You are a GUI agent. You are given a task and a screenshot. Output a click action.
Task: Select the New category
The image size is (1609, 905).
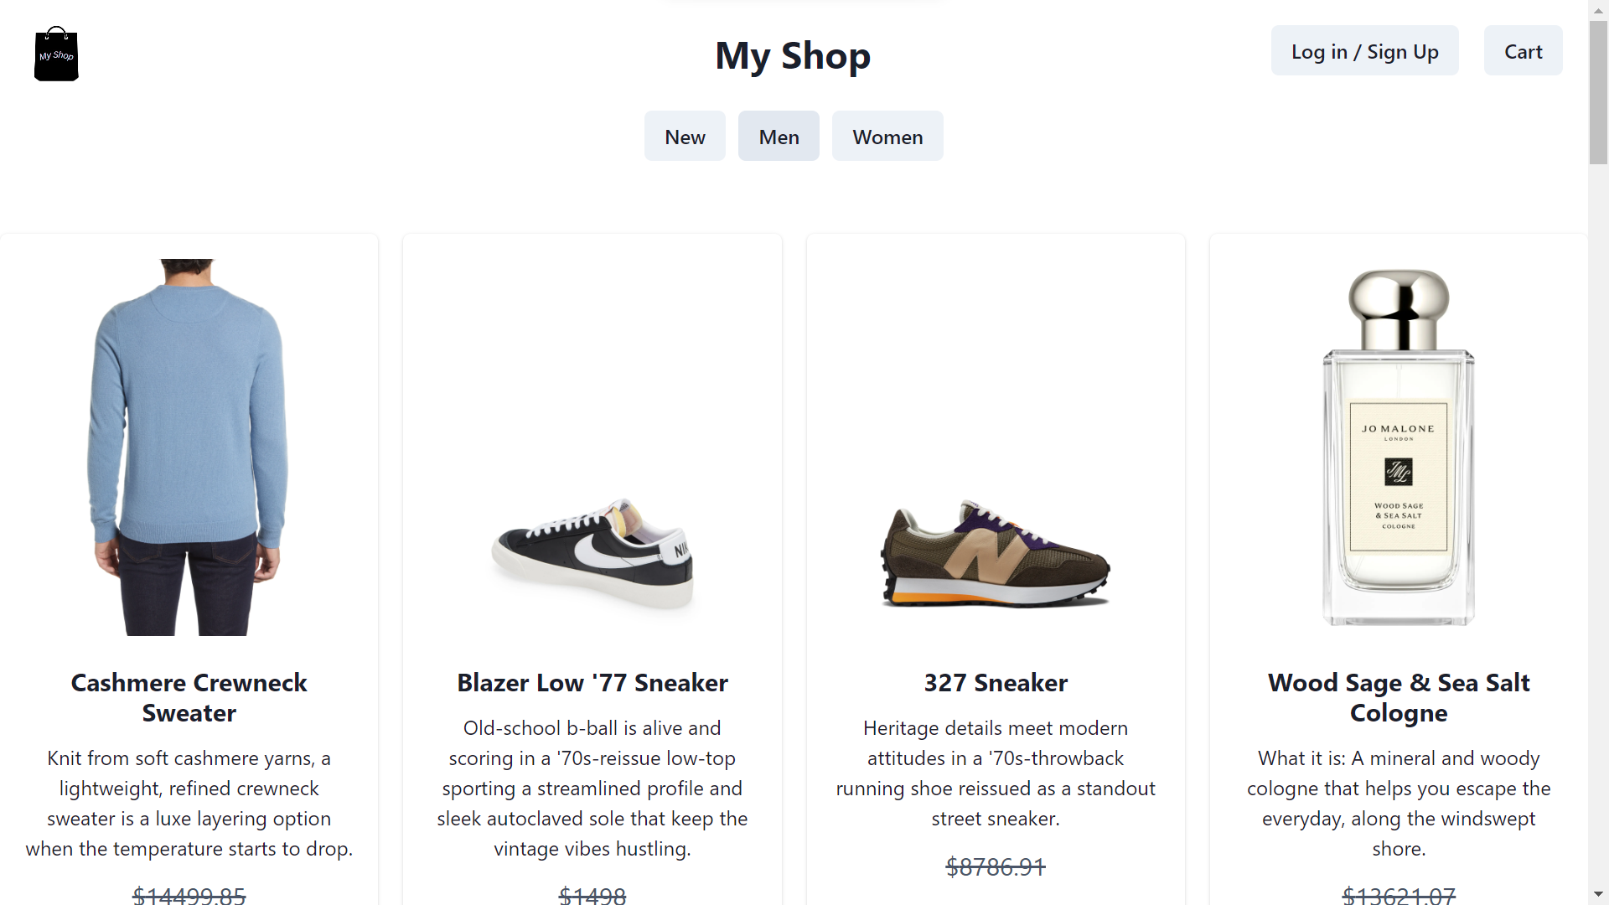685,136
